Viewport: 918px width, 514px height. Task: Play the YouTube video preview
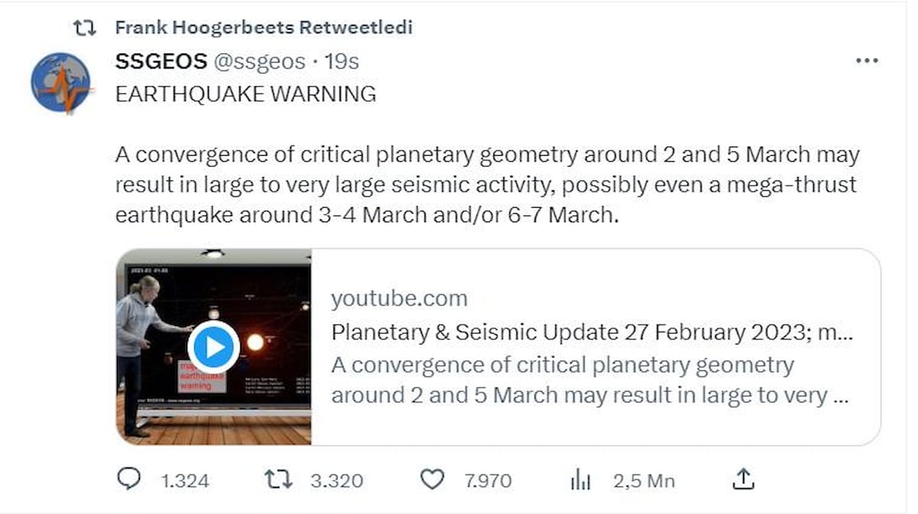click(x=214, y=348)
